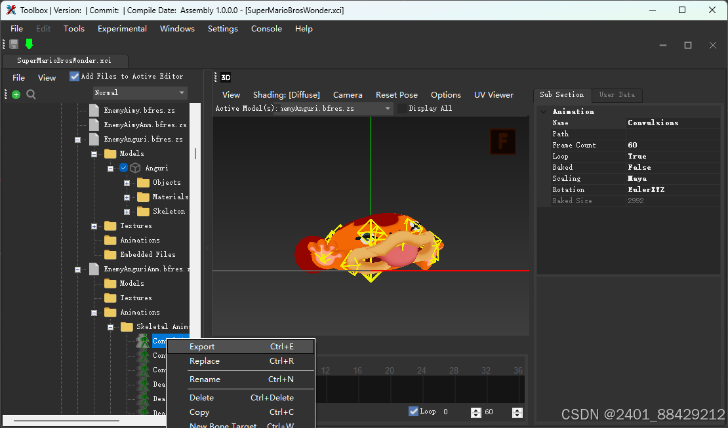Open the Camera menu in the viewport

click(348, 94)
